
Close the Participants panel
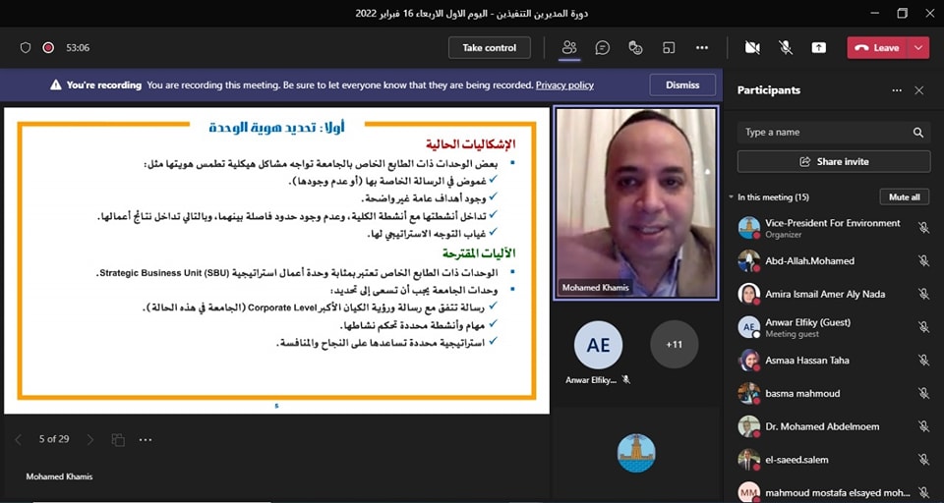(x=918, y=90)
